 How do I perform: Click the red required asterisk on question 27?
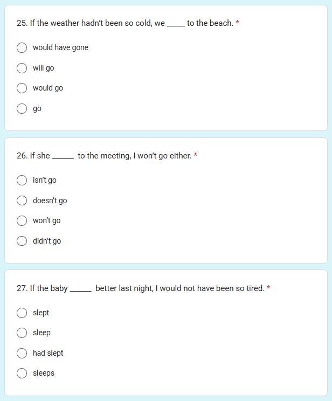click(268, 287)
